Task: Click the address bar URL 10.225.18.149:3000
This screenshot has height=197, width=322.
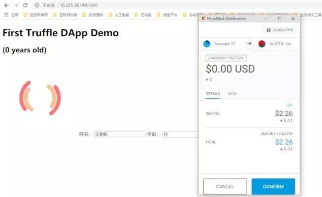Action: click(x=78, y=5)
